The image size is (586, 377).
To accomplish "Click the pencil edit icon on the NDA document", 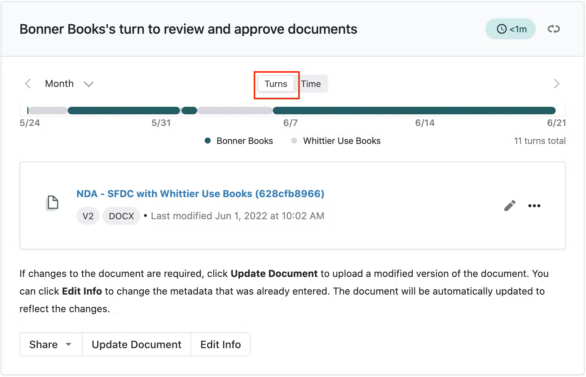I will click(510, 205).
